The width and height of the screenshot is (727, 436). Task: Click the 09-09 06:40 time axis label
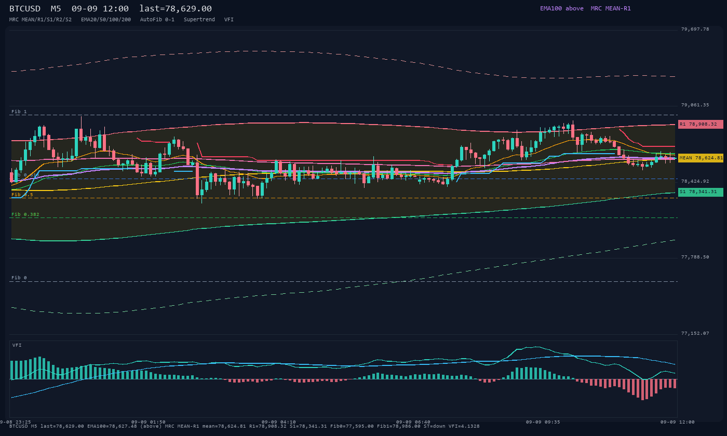click(x=413, y=422)
